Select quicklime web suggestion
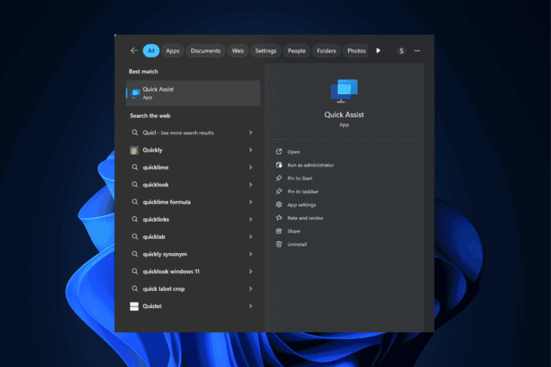 193,167
